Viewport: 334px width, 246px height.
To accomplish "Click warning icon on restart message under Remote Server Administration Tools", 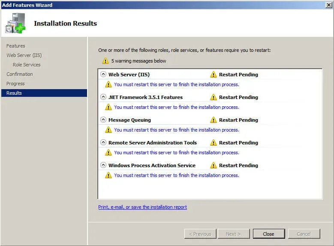I will click(x=108, y=153).
